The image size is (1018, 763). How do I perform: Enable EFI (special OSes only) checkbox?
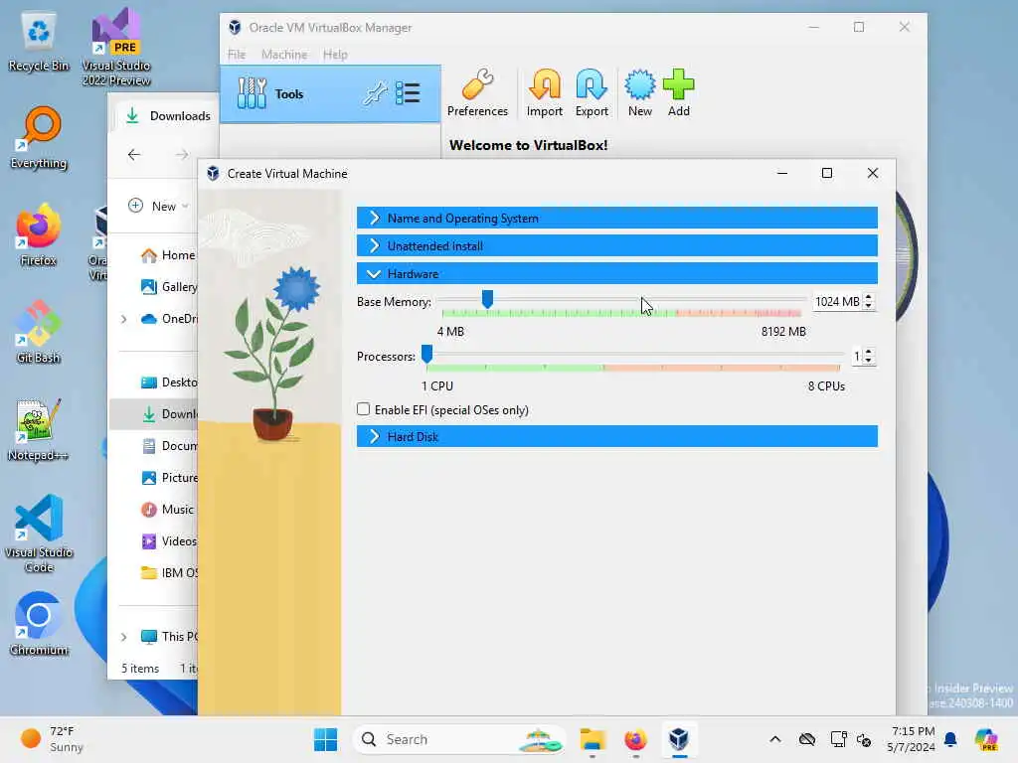click(364, 409)
